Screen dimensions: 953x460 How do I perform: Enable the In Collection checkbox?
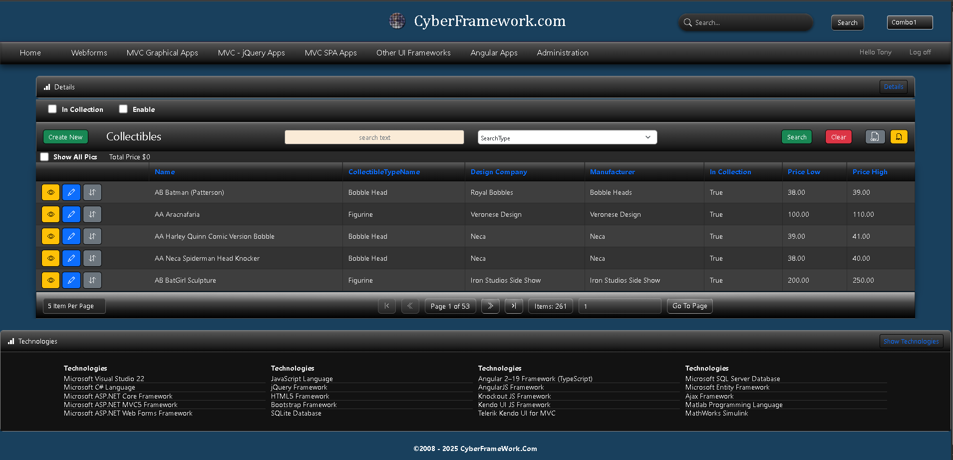[x=52, y=109]
